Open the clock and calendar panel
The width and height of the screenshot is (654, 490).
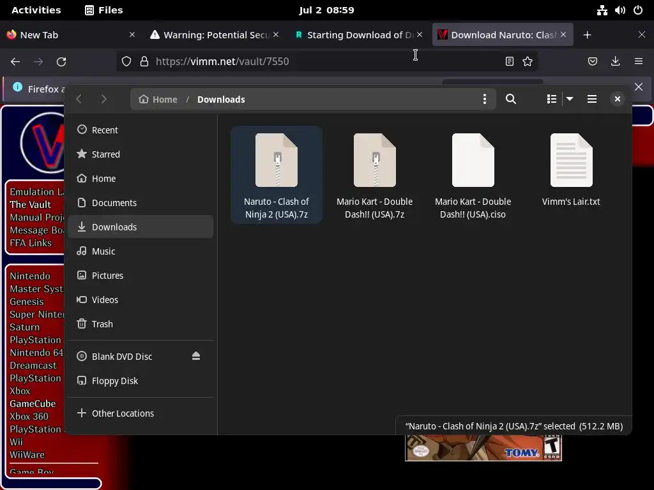[326, 10]
